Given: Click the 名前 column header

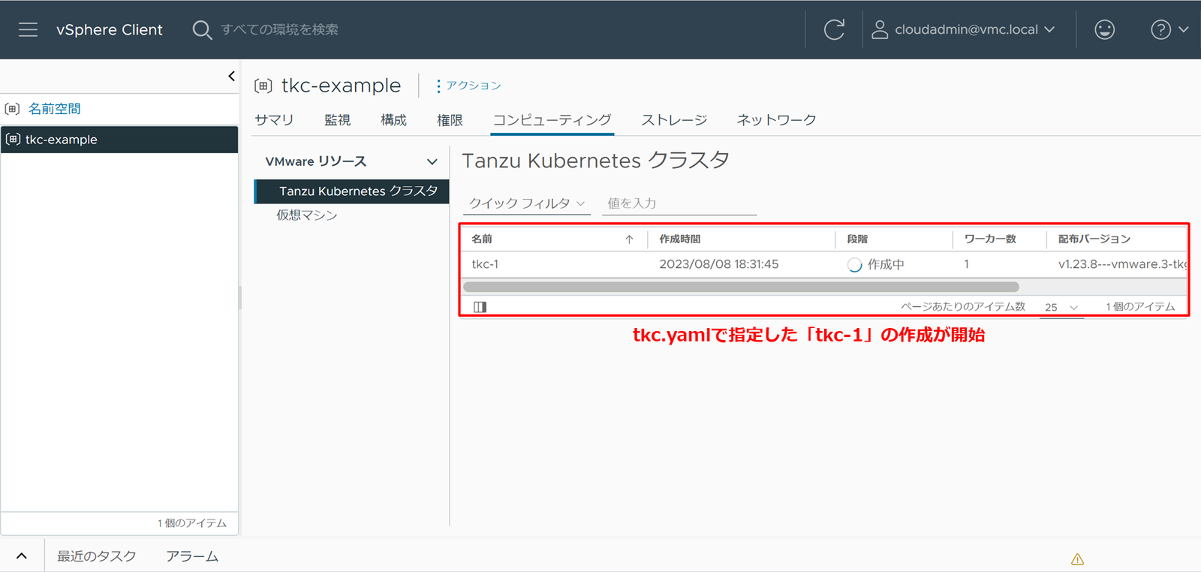Looking at the screenshot, I should click(482, 239).
